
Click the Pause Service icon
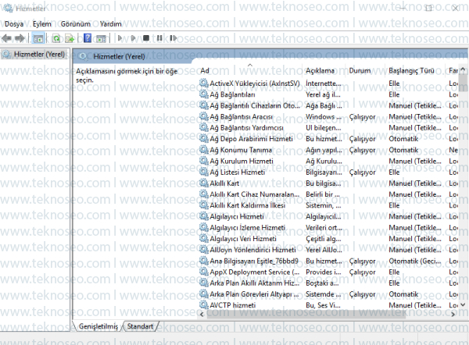point(159,38)
